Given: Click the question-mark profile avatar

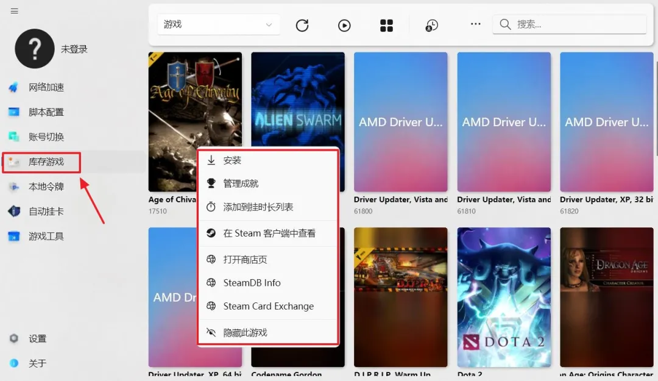Looking at the screenshot, I should coord(34,49).
